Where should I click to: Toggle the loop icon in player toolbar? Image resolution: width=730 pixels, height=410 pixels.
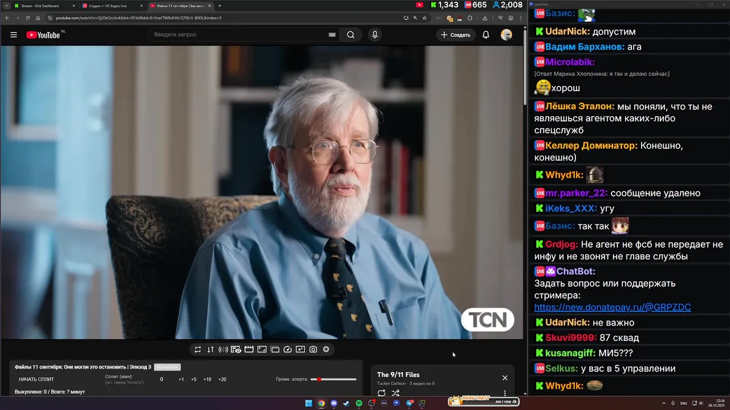point(197,350)
